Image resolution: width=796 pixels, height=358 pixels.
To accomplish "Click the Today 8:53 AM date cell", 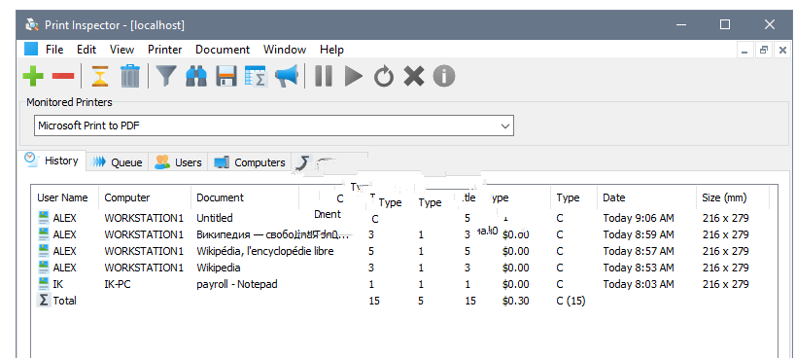I will tap(639, 268).
